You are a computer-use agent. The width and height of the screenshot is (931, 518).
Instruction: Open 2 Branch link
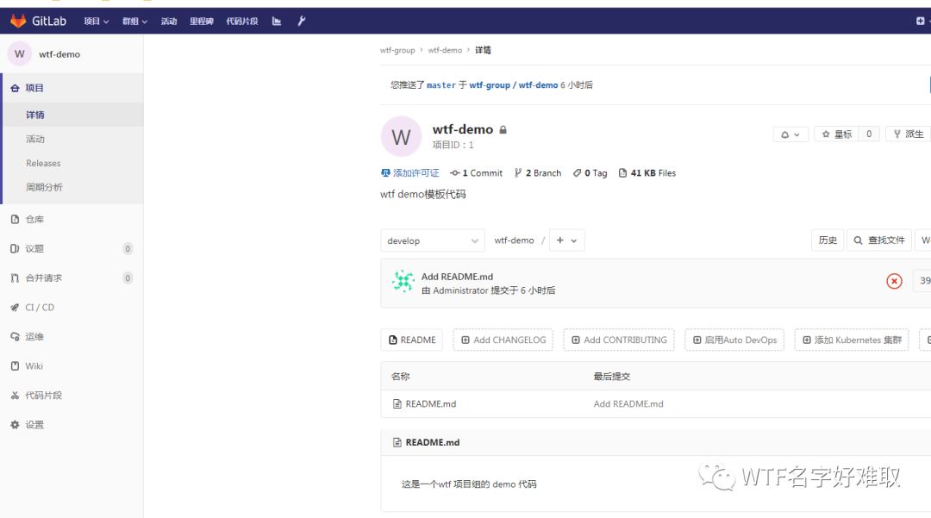tap(537, 173)
